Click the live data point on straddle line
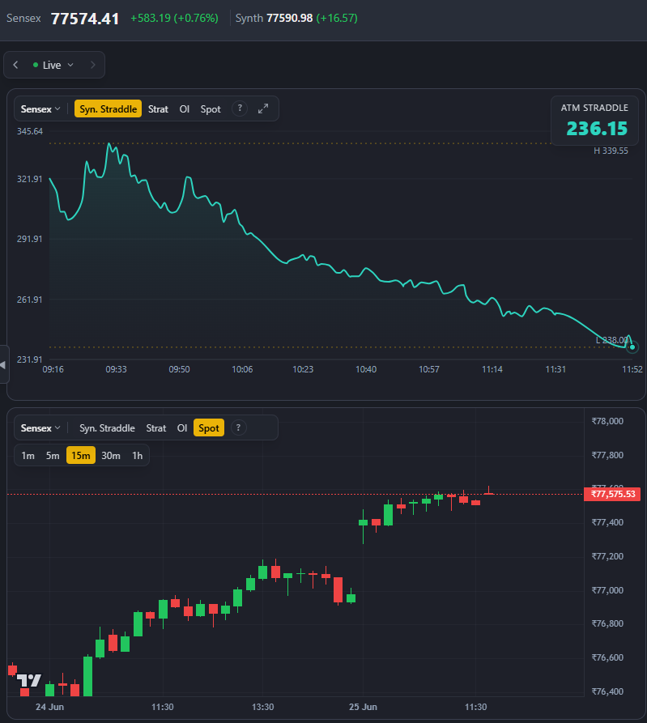The image size is (647, 723). pos(632,347)
